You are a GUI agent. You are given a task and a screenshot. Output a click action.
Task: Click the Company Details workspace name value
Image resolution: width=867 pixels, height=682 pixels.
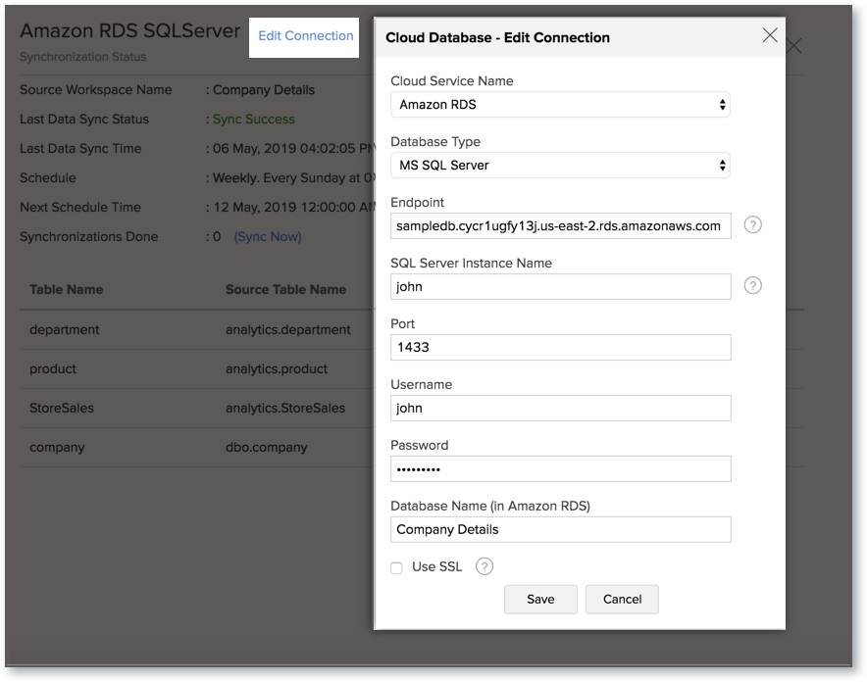pyautogui.click(x=264, y=90)
